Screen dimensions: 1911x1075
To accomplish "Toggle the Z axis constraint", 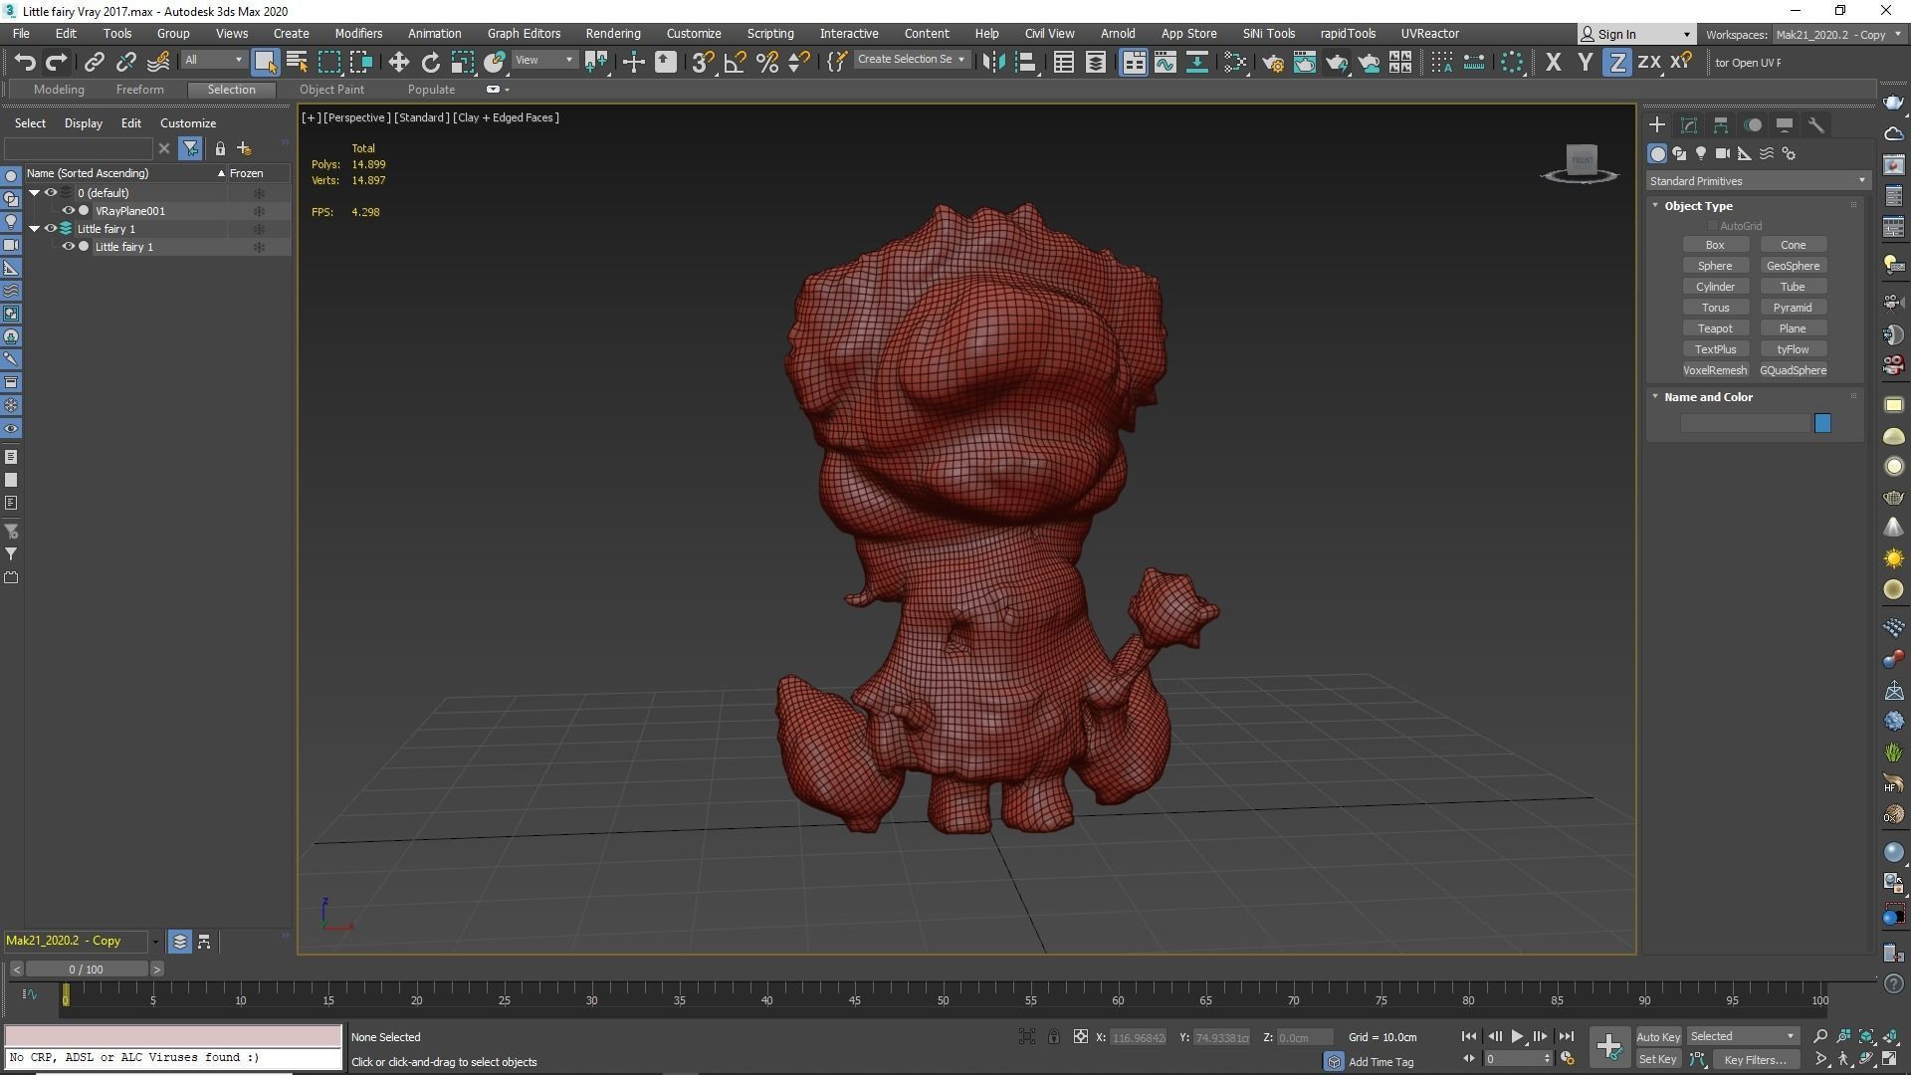I will click(1617, 62).
